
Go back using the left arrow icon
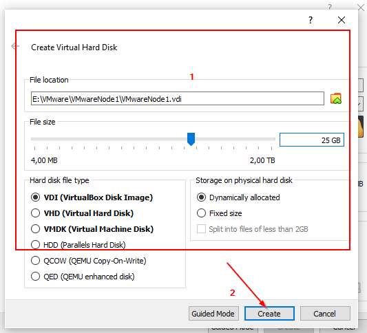coord(14,46)
